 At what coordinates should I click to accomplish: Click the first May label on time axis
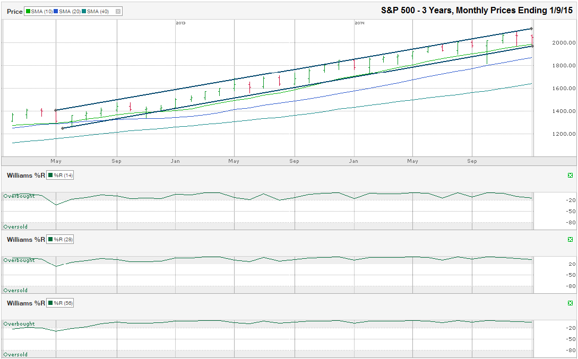[56, 161]
